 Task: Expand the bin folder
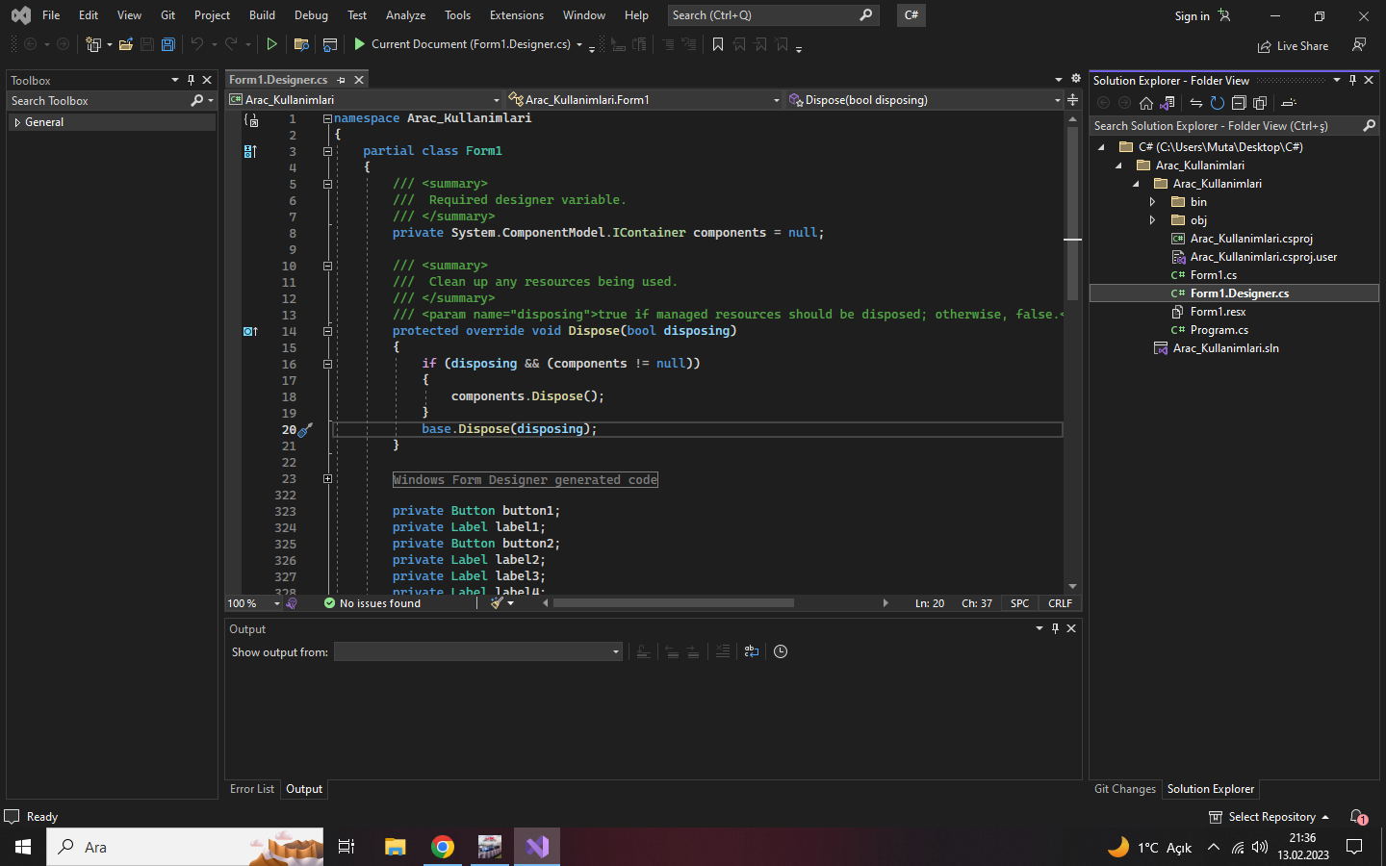click(x=1152, y=202)
